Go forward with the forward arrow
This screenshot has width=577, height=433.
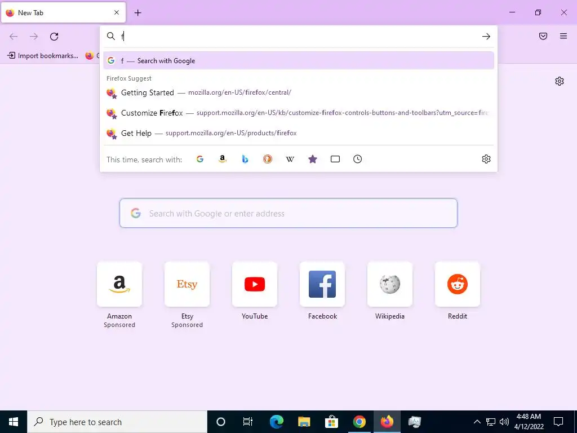[x=34, y=37]
